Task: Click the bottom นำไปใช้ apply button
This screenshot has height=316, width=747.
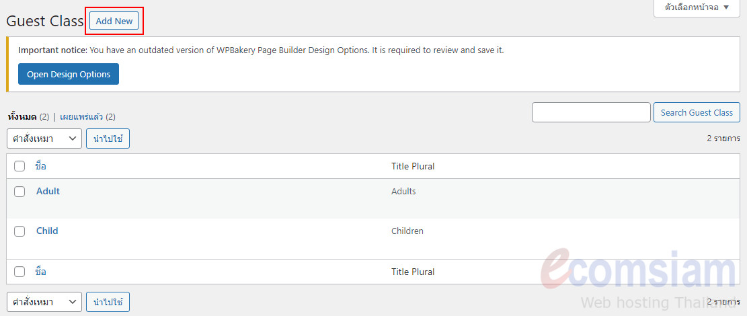Action: tap(108, 302)
